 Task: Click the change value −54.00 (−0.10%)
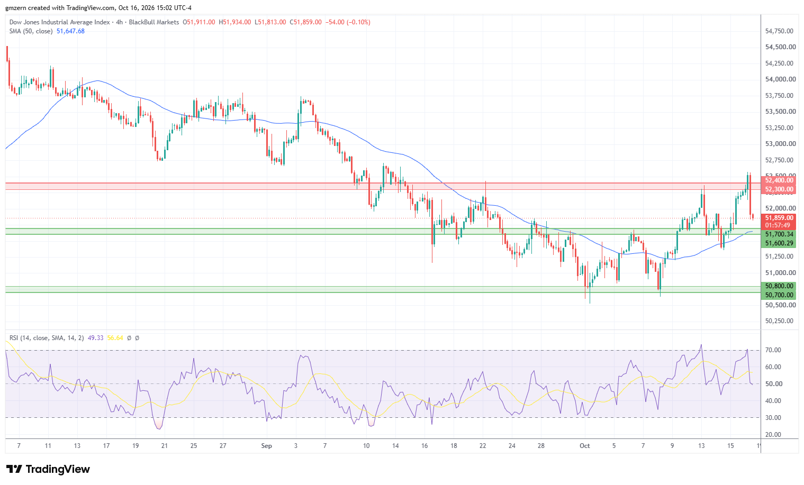[x=348, y=22]
